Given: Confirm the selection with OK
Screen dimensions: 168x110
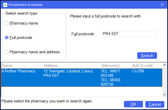Looking at the screenshot, I should click(133, 104).
